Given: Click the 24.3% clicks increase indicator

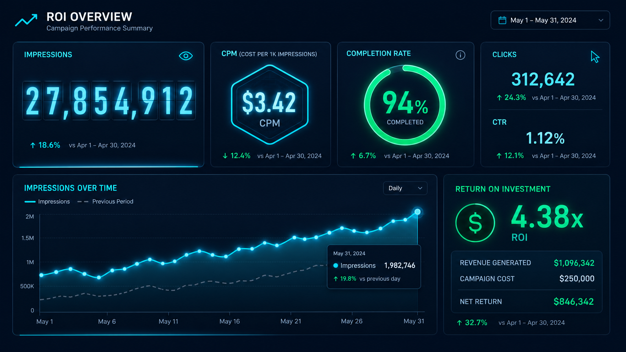Looking at the screenshot, I should (511, 97).
